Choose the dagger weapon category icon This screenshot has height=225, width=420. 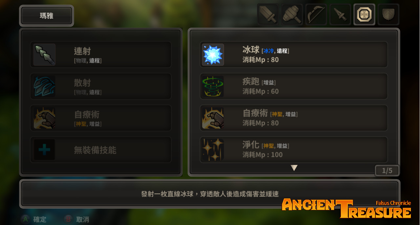(x=340, y=14)
